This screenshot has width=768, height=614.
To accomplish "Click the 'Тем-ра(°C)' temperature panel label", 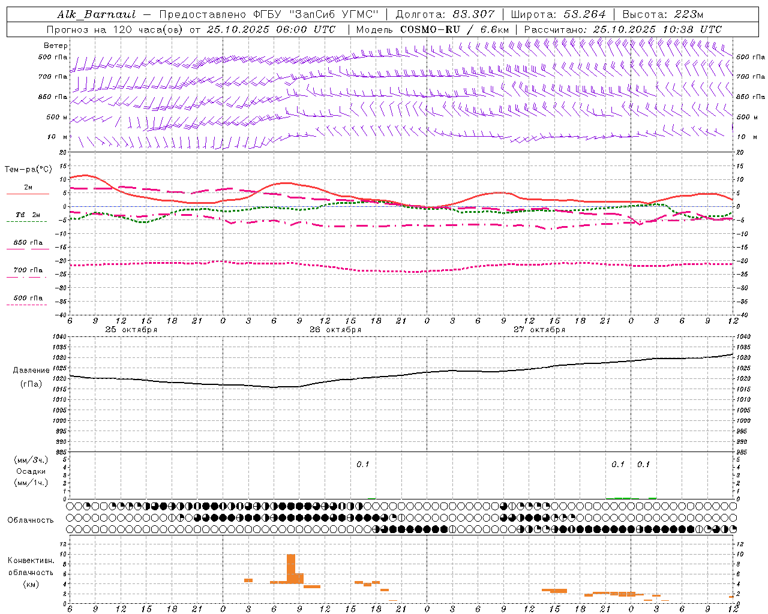I will click(x=28, y=170).
